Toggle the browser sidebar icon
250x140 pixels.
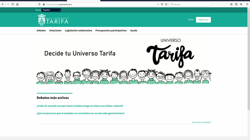236,4
